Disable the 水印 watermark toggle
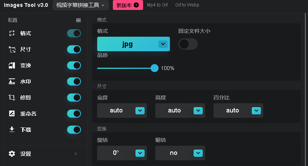Viewport: 308px width, 166px height. 74,81
